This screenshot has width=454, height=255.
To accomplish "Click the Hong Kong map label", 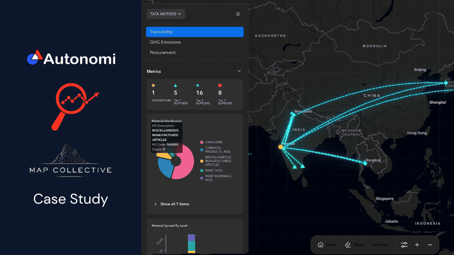I will point(417,133).
